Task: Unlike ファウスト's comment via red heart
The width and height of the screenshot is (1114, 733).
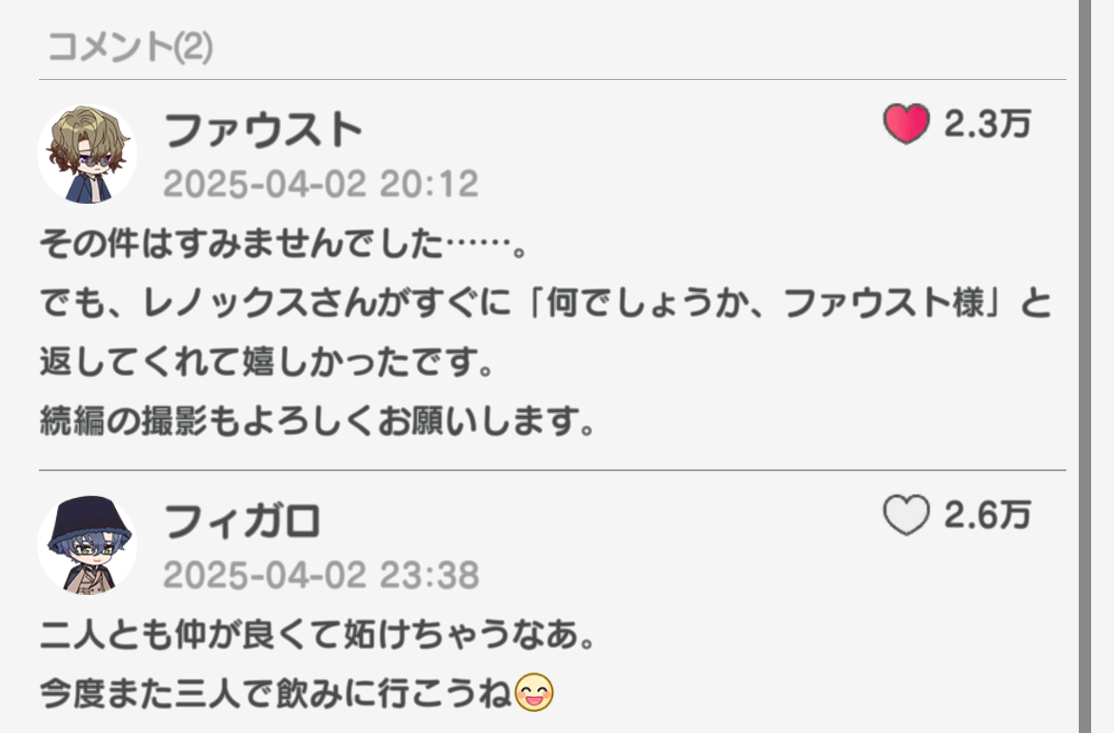Action: (x=905, y=124)
